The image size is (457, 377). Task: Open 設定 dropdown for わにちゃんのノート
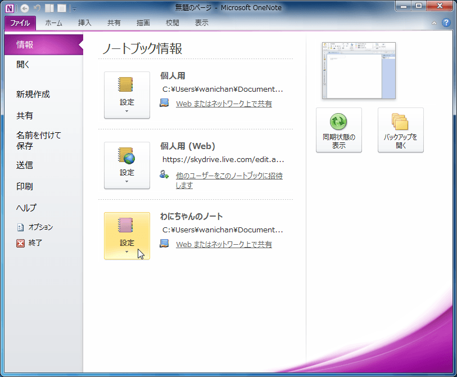pos(127,236)
